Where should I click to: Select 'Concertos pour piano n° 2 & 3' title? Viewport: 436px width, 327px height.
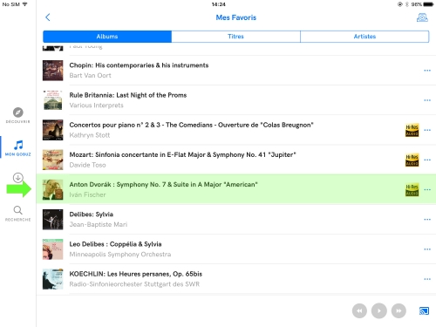[x=191, y=125]
